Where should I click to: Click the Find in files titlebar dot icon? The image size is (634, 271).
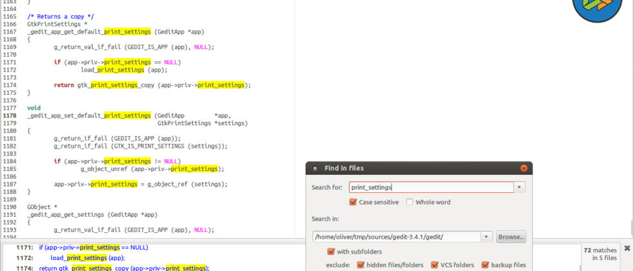pyautogui.click(x=315, y=168)
